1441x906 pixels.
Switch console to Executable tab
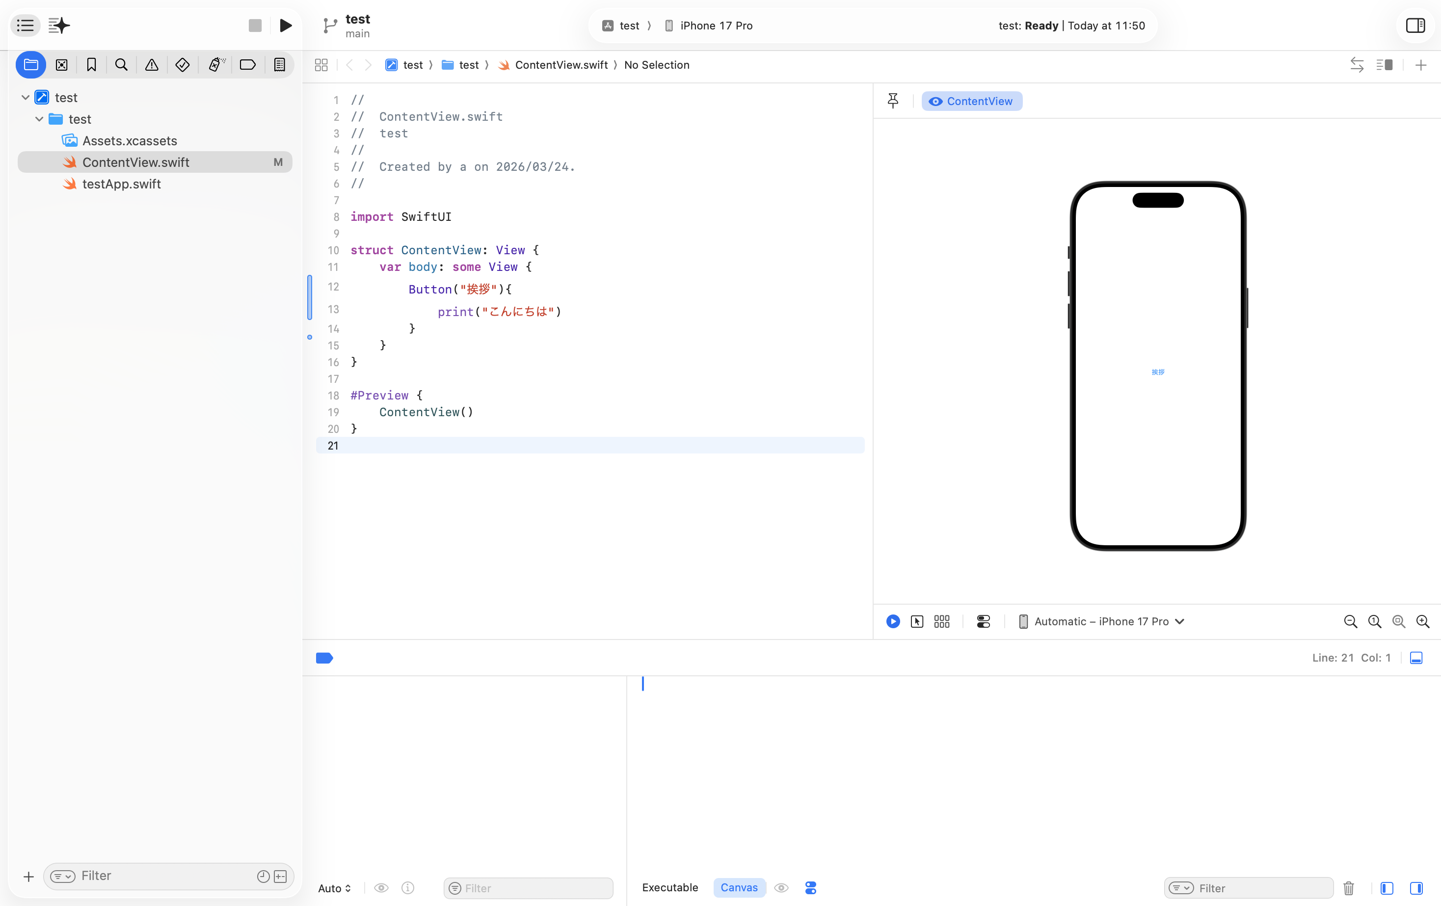(x=669, y=887)
